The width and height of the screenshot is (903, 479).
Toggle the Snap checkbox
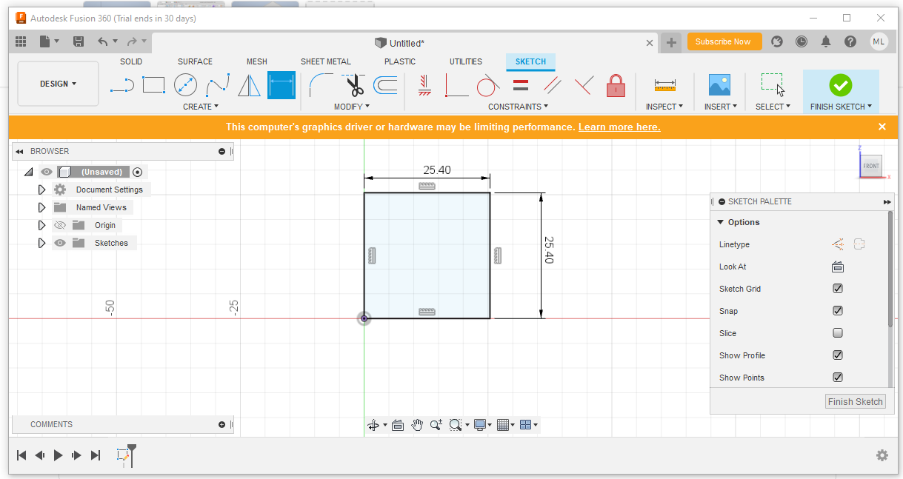point(838,311)
